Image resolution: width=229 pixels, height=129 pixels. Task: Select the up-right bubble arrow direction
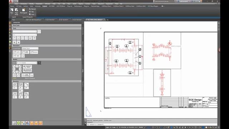[x=20, y=66]
